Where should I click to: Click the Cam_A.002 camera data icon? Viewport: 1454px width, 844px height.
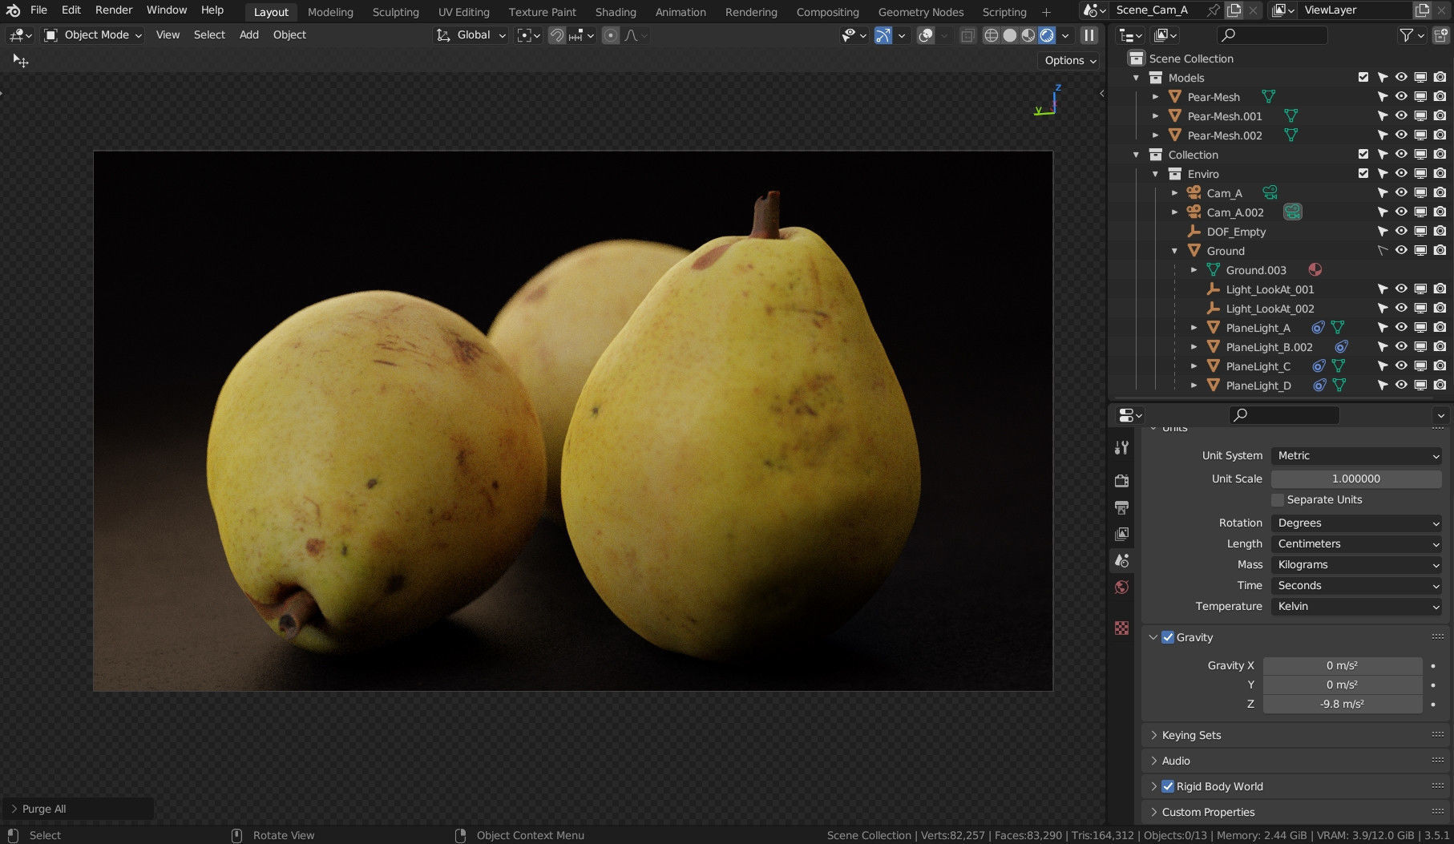click(x=1292, y=212)
